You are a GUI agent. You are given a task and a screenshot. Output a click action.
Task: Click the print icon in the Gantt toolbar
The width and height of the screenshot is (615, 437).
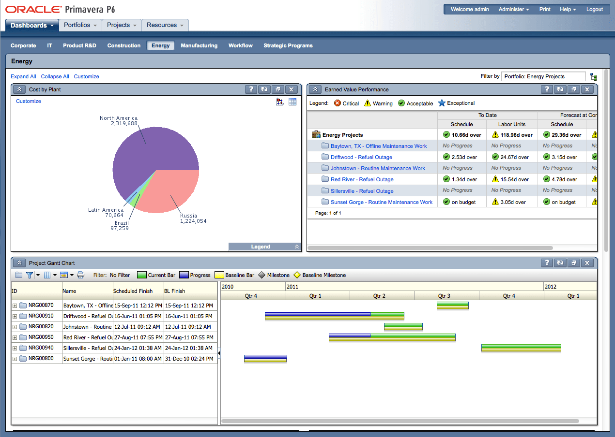[80, 275]
